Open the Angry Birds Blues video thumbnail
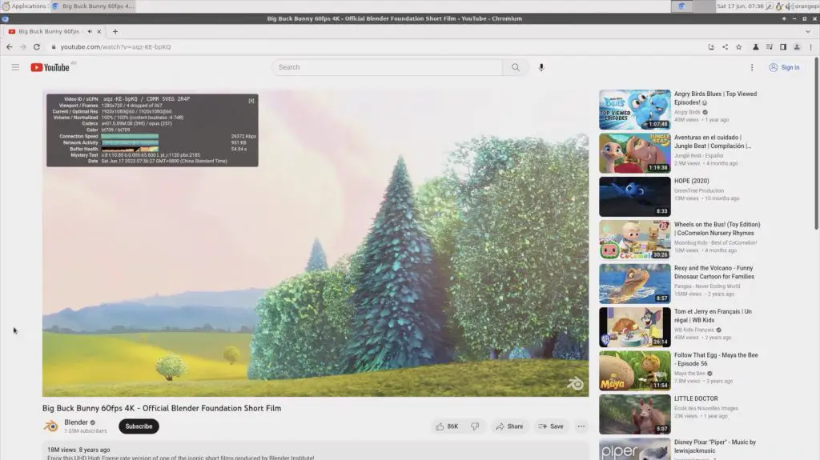 [x=634, y=110]
